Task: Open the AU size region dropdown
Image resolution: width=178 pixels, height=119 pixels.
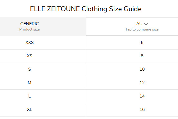Action: [132, 26]
